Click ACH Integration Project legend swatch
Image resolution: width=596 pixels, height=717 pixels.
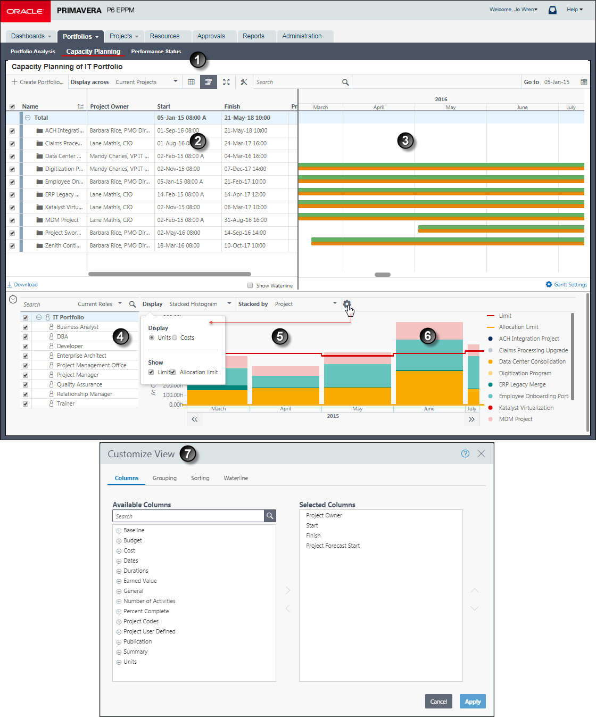point(490,339)
